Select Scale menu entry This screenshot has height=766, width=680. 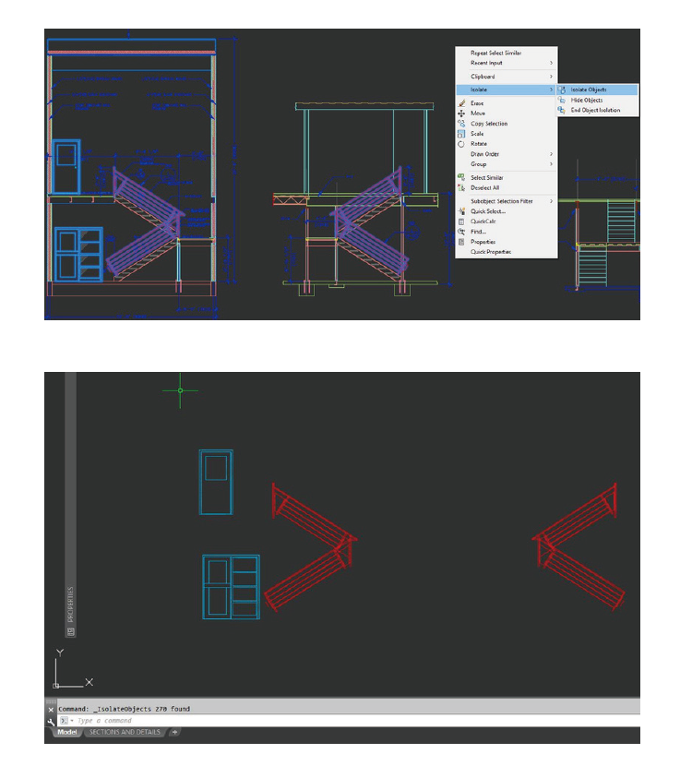pos(507,134)
